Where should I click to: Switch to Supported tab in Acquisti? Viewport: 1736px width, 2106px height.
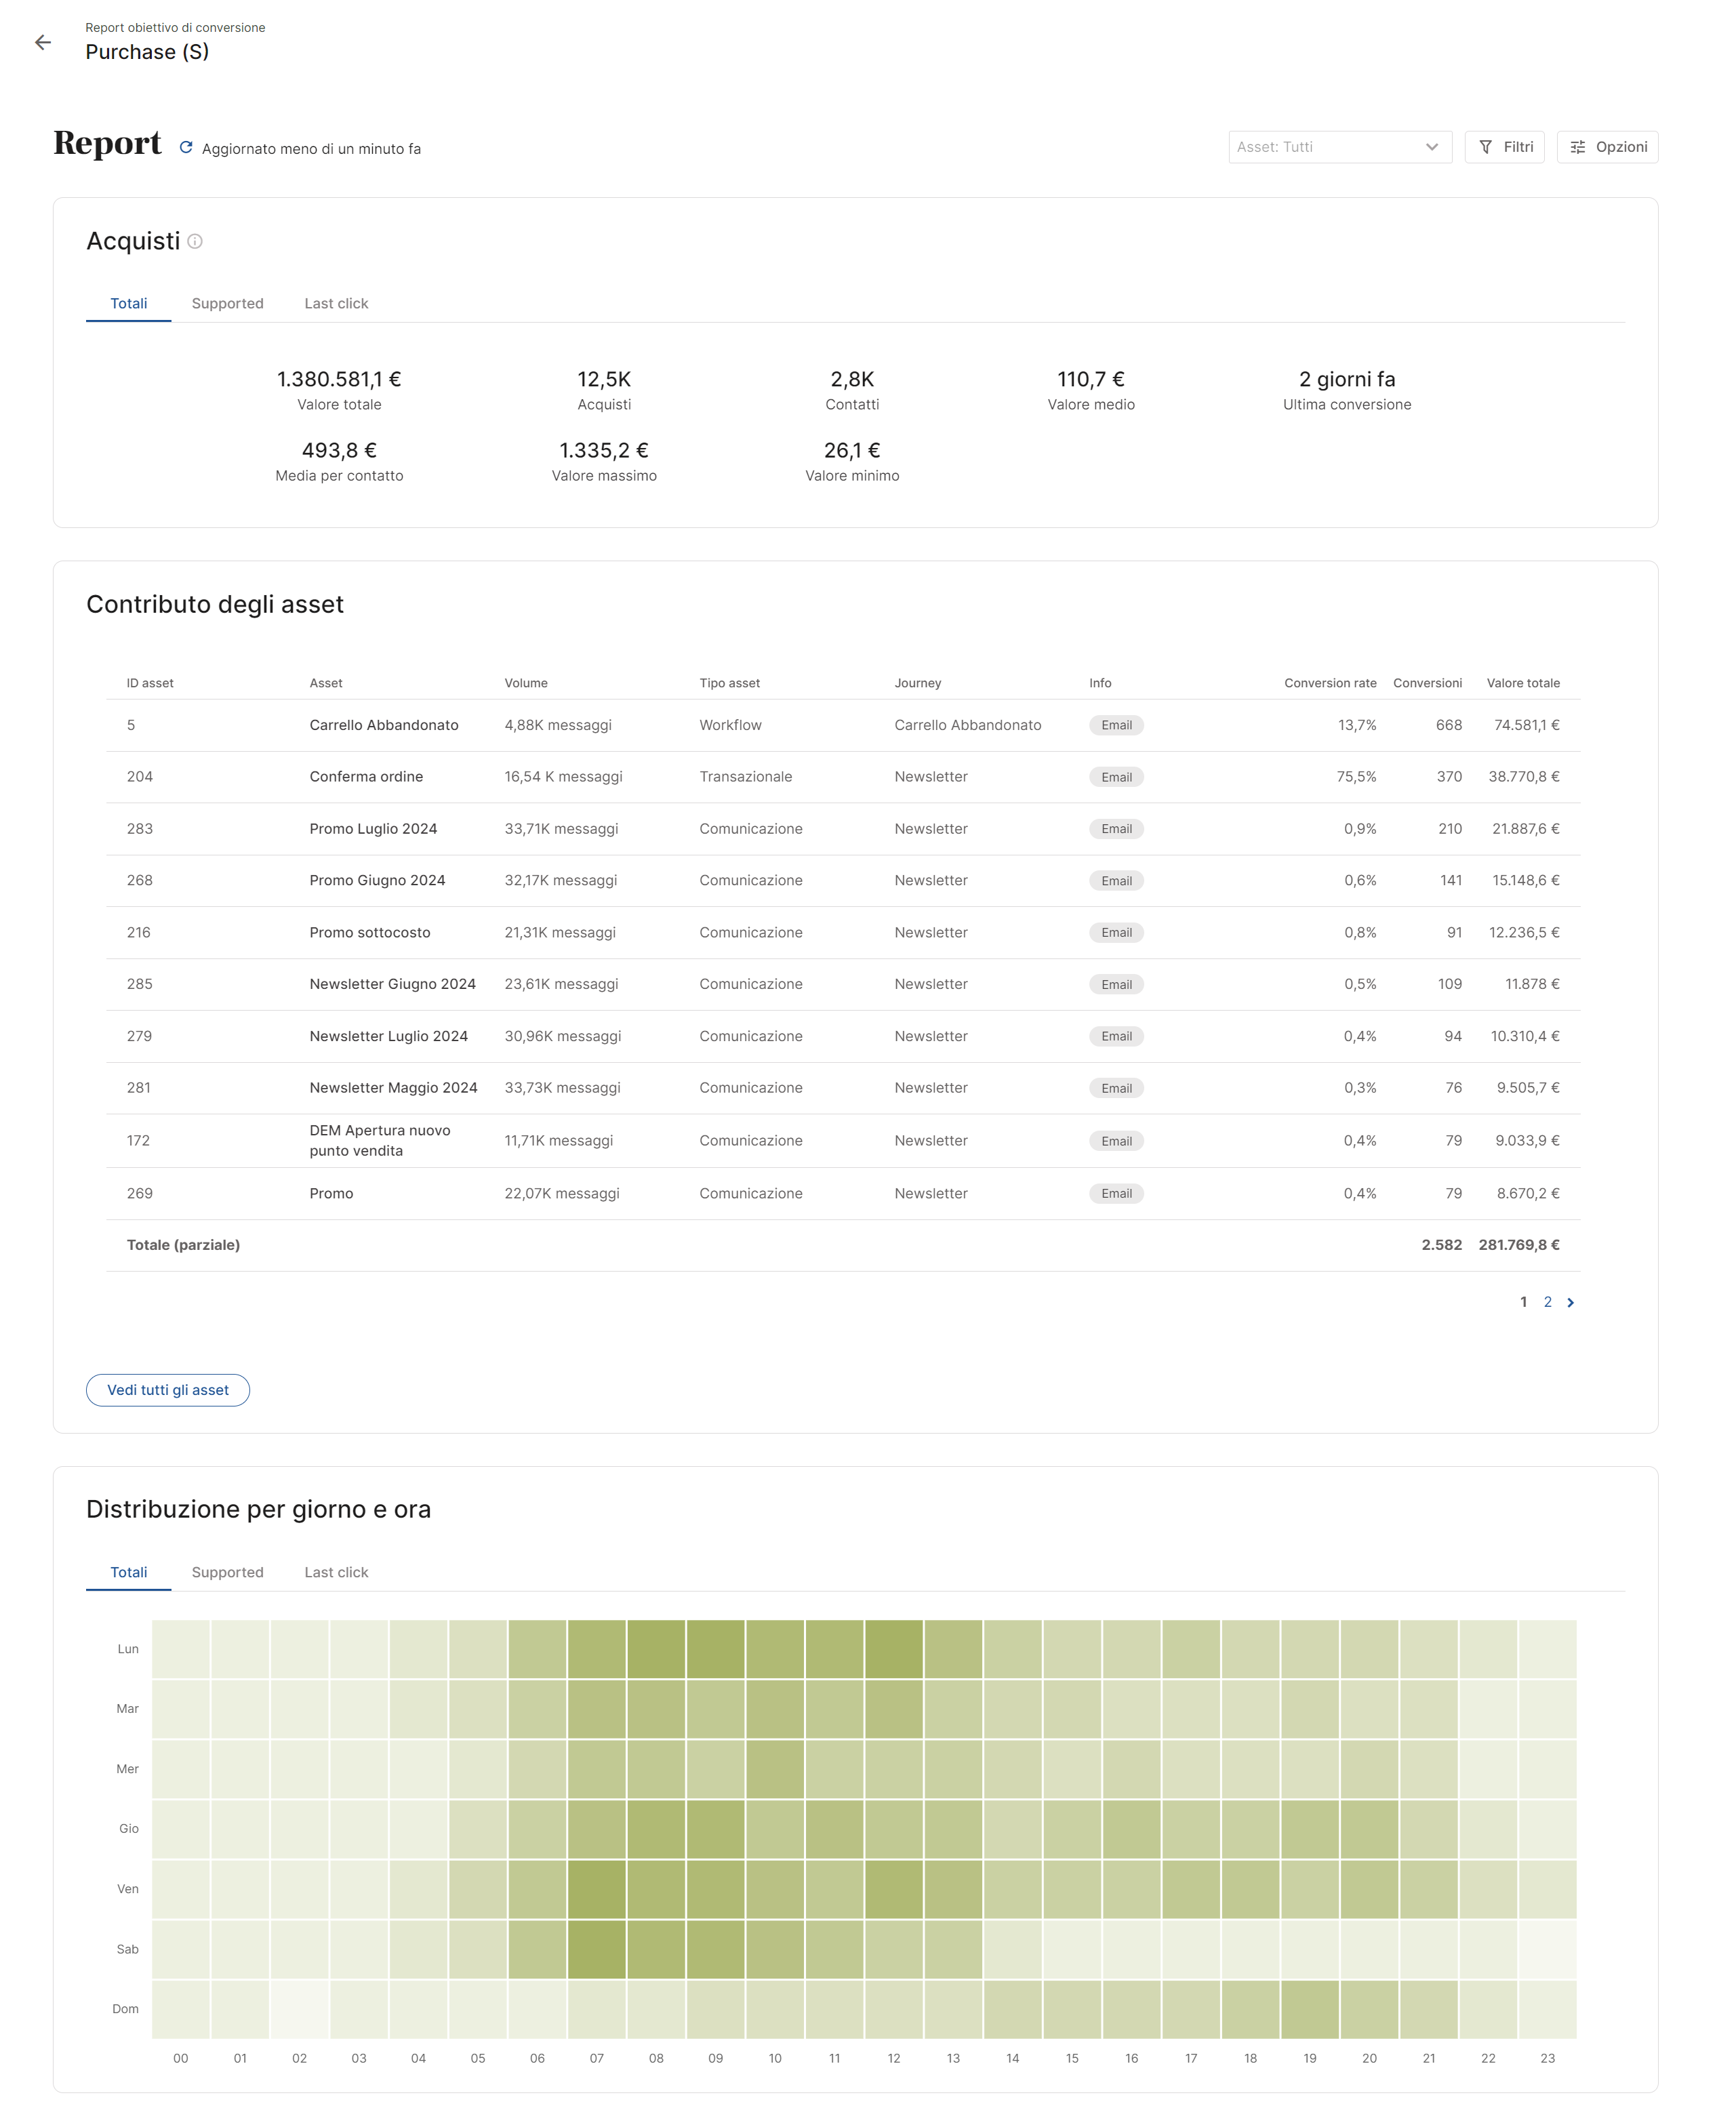coord(228,304)
